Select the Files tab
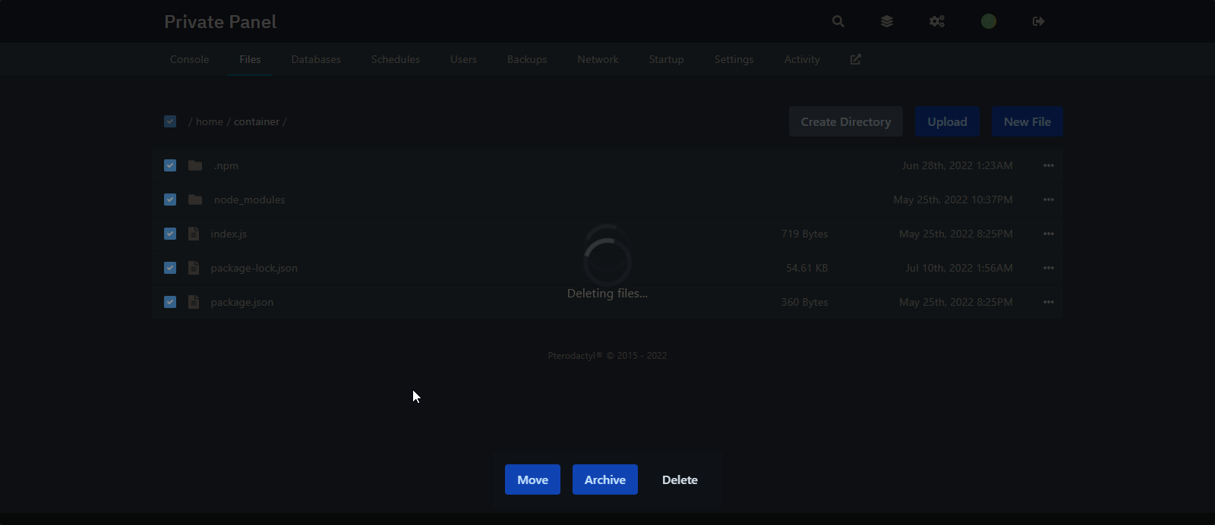Viewport: 1215px width, 525px height. 250,59
